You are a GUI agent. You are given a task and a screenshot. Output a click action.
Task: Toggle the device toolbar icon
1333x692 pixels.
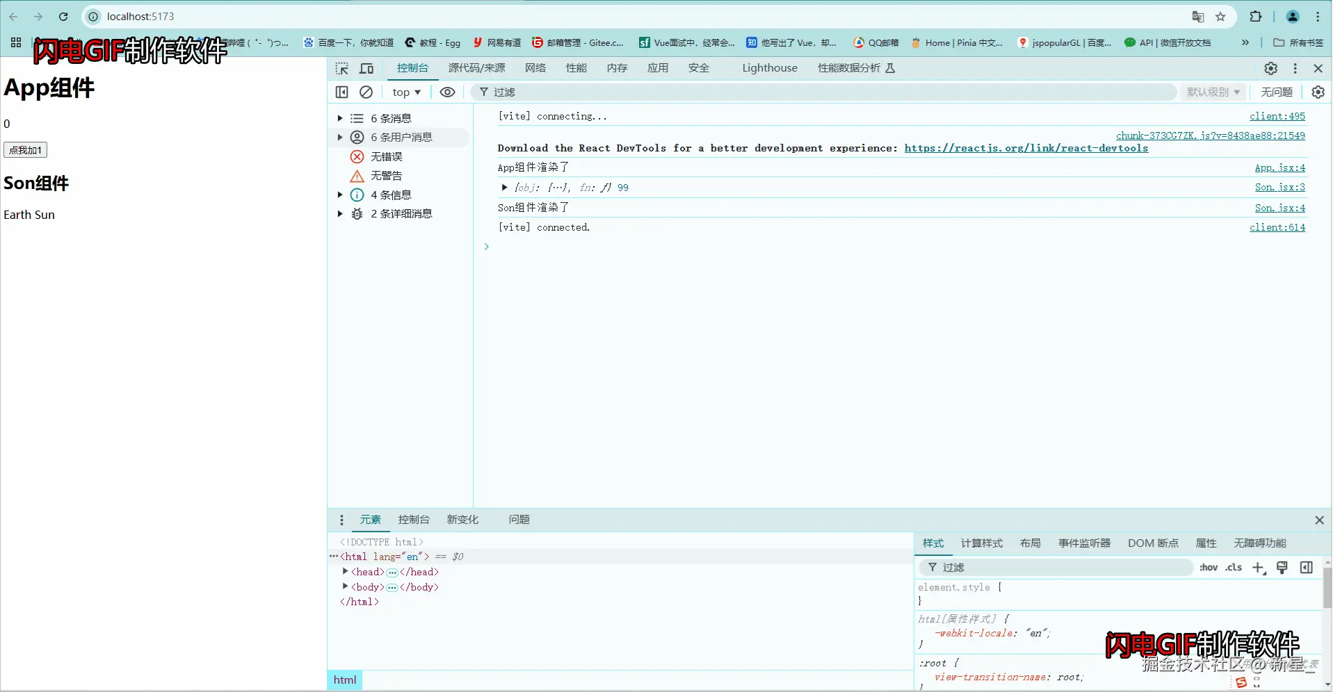[366, 68]
